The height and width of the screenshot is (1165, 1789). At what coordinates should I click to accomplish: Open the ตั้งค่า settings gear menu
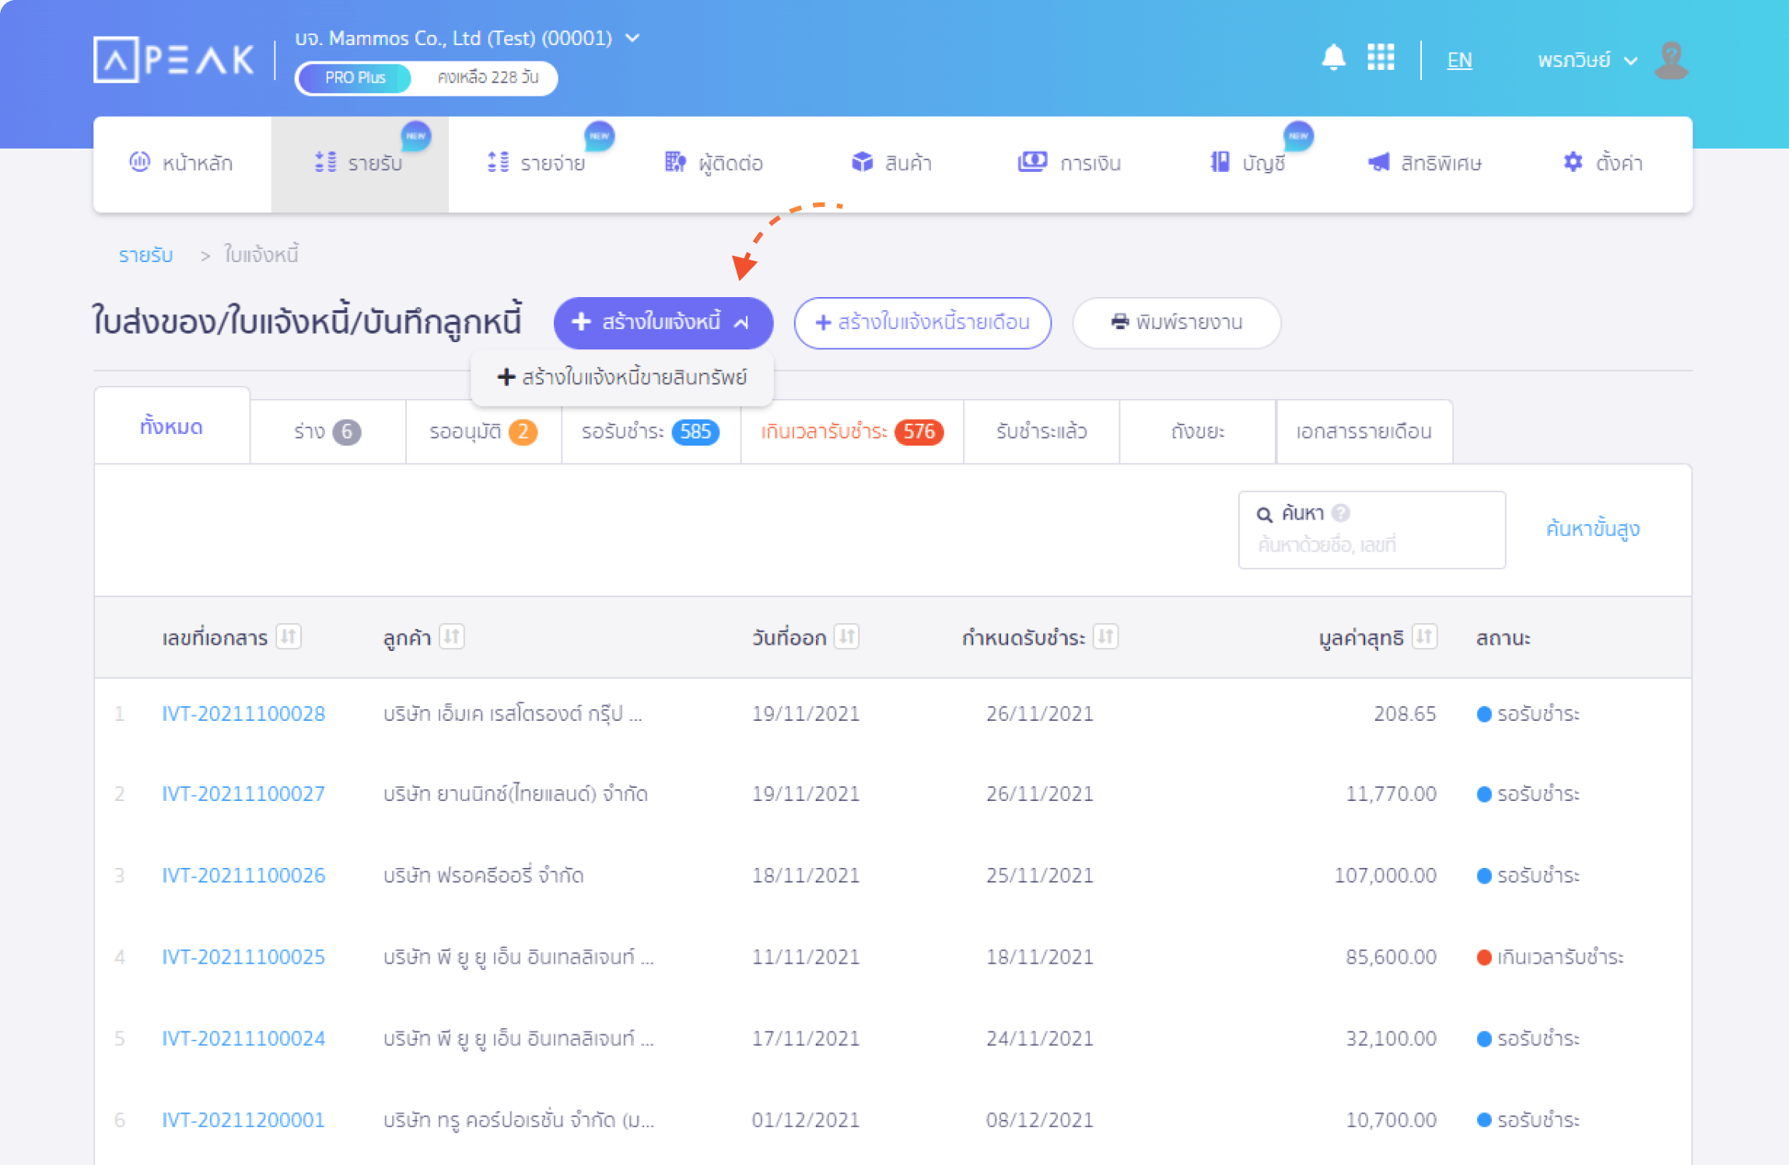pyautogui.click(x=1602, y=163)
